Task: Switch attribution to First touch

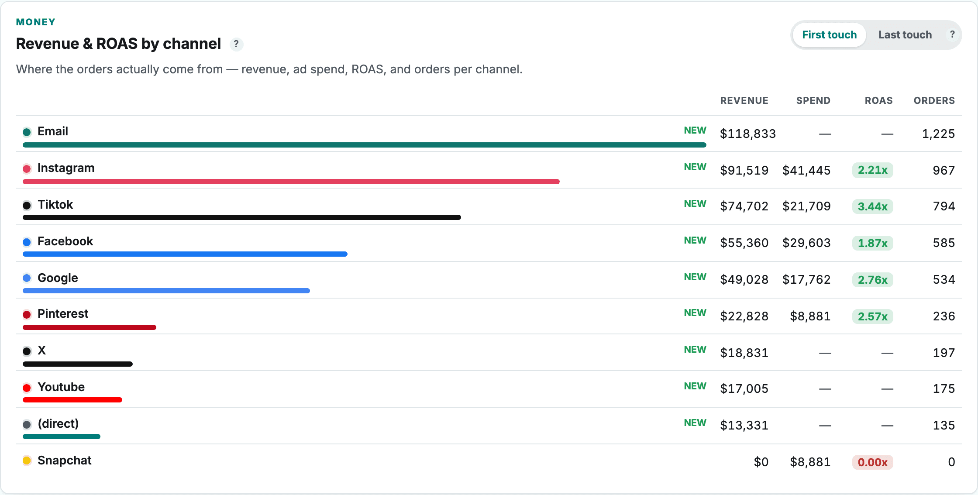Action: (x=829, y=35)
